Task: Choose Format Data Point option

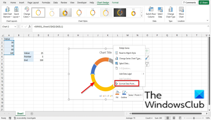Action: click(127, 84)
